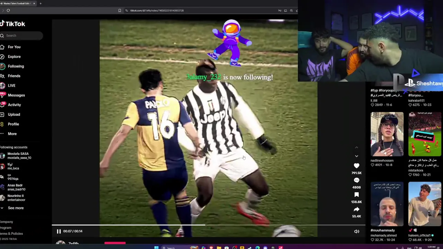Open a new browser tab

click(x=40, y=3)
